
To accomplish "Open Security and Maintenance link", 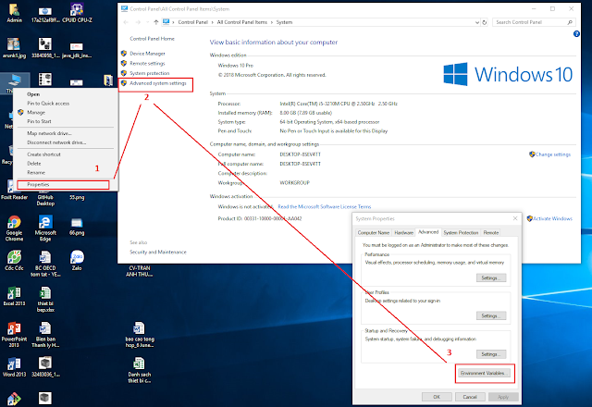I will (x=158, y=252).
